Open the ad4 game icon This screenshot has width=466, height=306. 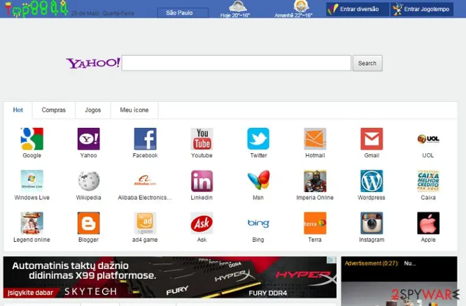coord(145,223)
